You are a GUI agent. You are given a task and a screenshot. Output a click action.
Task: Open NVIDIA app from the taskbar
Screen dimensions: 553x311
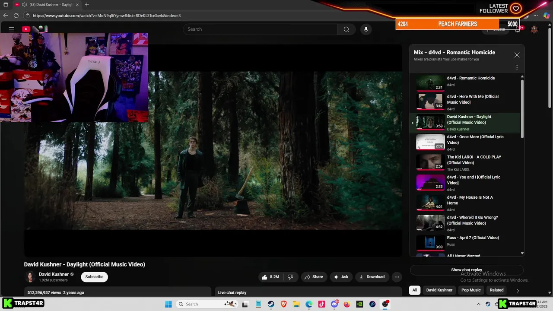pos(359,304)
